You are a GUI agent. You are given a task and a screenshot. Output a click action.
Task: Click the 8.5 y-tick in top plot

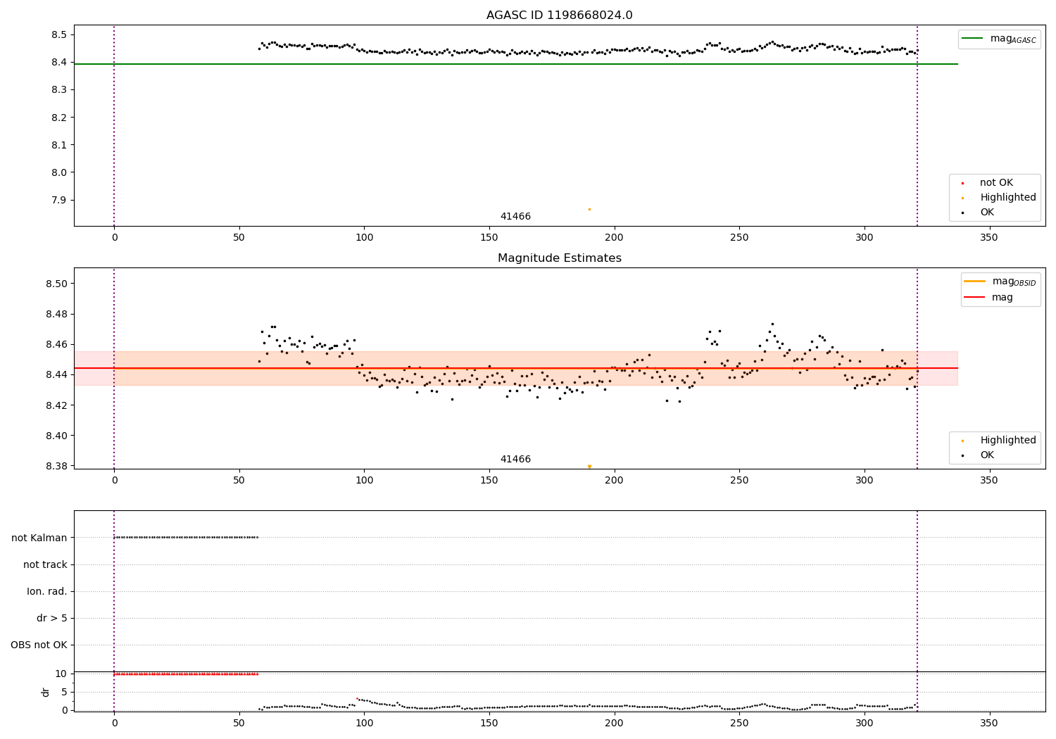[x=59, y=35]
